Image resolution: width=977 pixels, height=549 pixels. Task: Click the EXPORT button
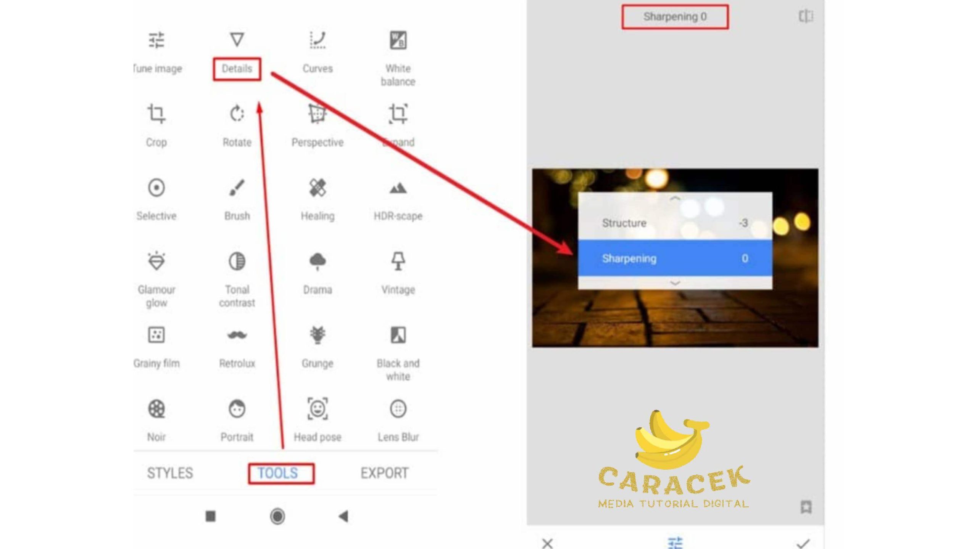point(384,473)
